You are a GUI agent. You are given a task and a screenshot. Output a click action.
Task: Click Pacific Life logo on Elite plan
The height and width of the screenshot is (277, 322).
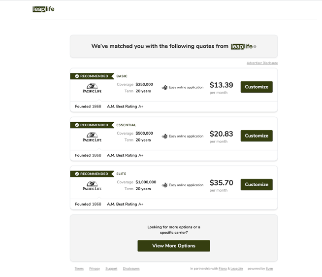point(92,186)
